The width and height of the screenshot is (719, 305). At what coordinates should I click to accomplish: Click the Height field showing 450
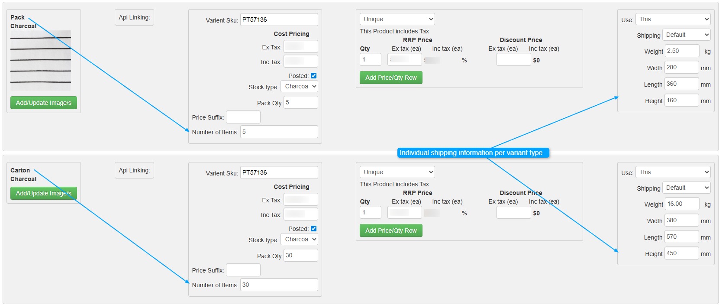click(681, 253)
